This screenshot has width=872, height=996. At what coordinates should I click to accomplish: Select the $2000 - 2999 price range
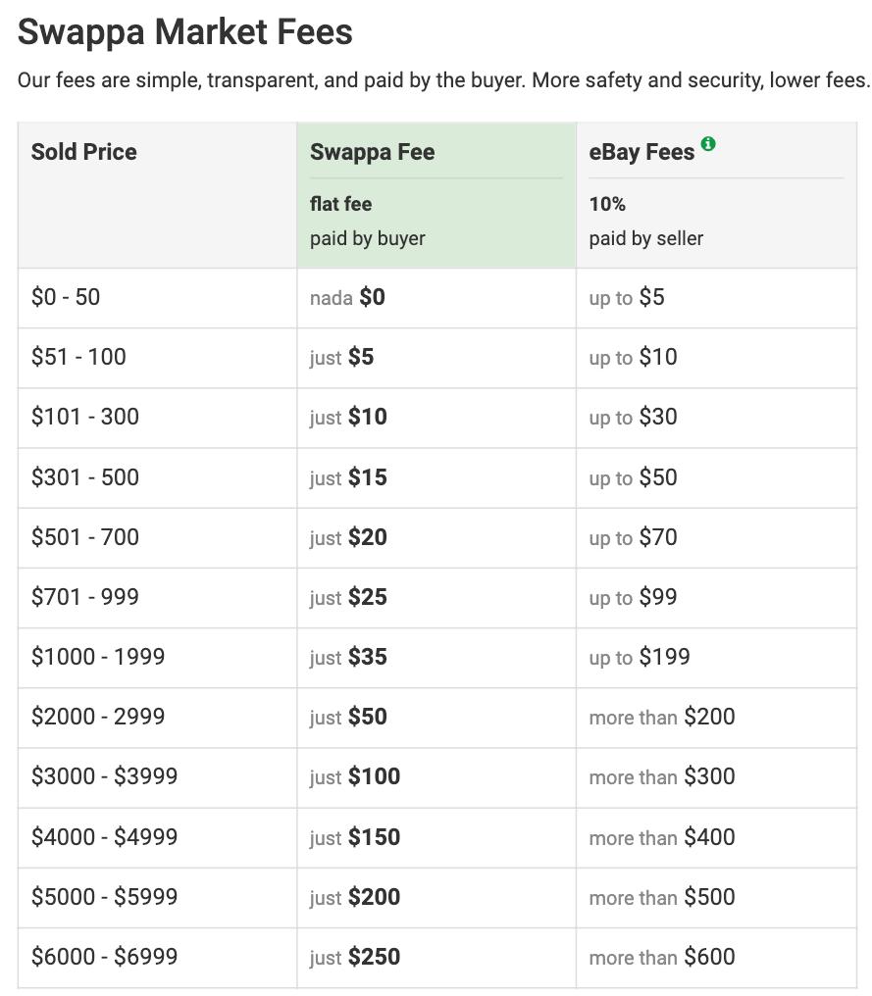click(x=98, y=717)
